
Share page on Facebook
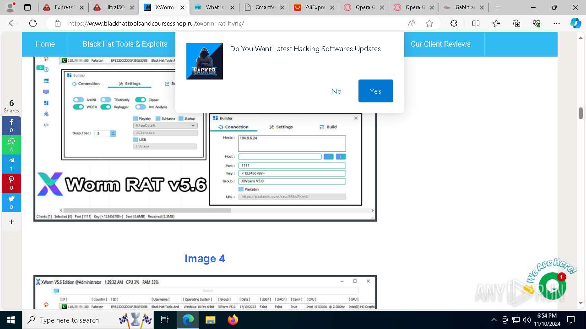click(11, 126)
